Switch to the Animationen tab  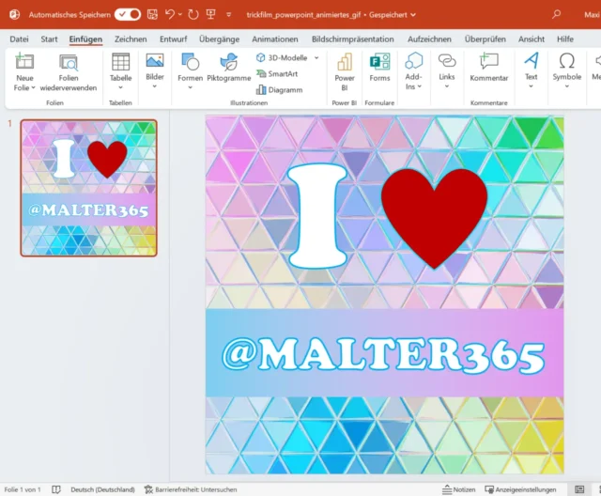[x=274, y=39]
